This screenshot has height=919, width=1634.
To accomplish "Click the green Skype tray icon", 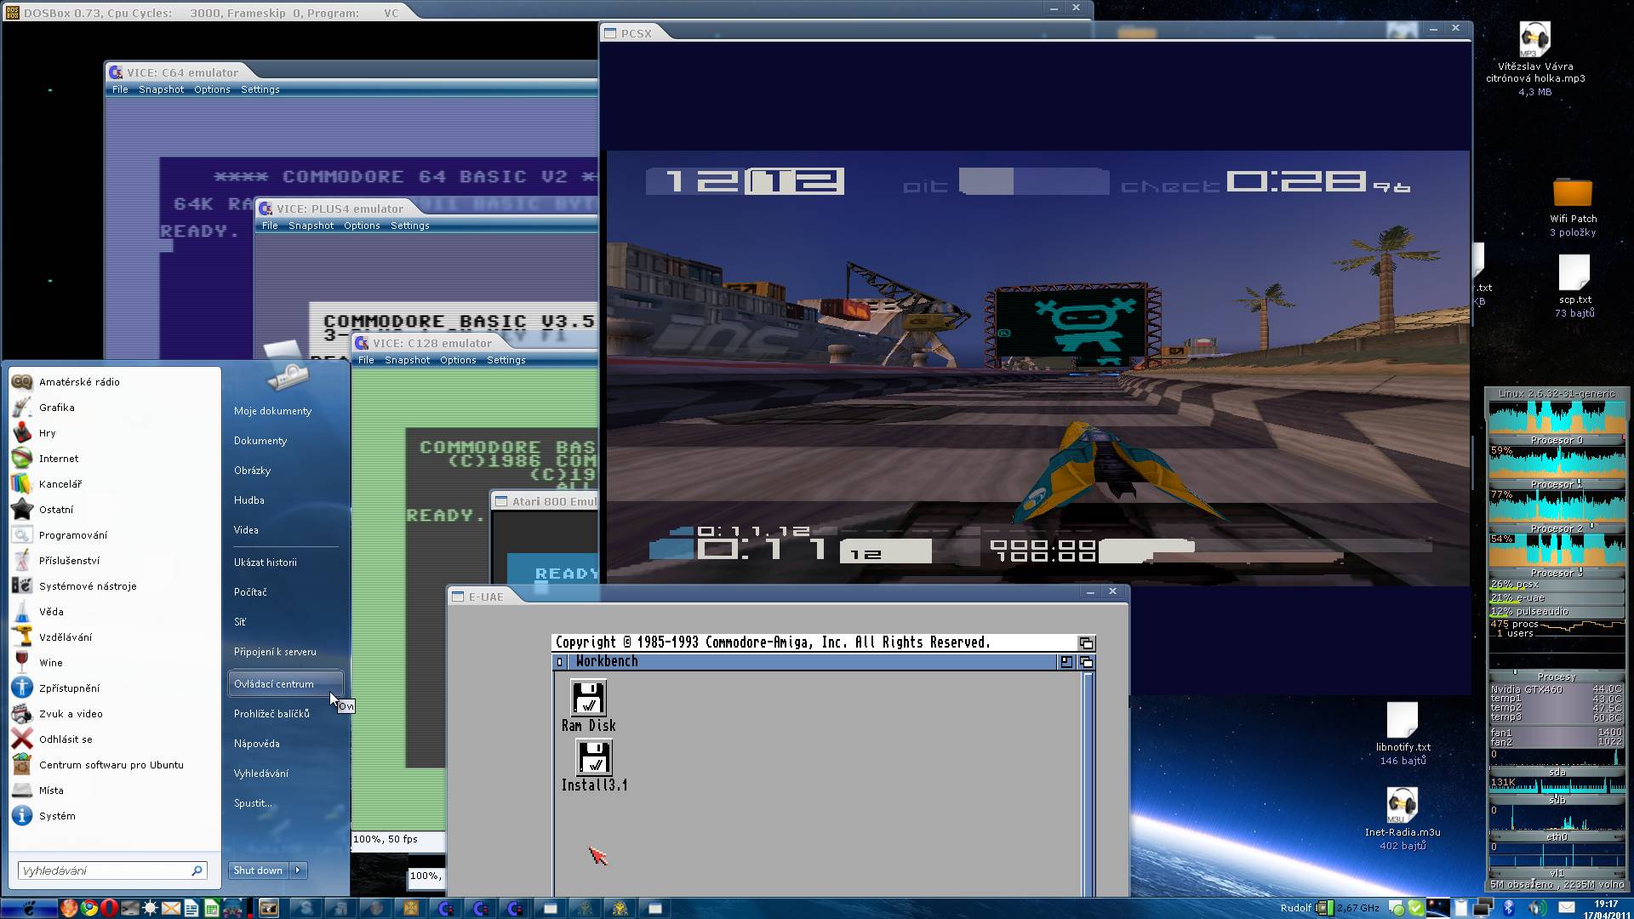I will pos(1416,908).
